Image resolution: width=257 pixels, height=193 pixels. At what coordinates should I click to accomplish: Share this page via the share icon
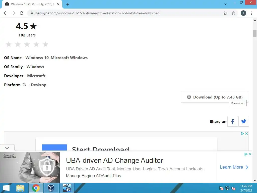[x=225, y=13]
